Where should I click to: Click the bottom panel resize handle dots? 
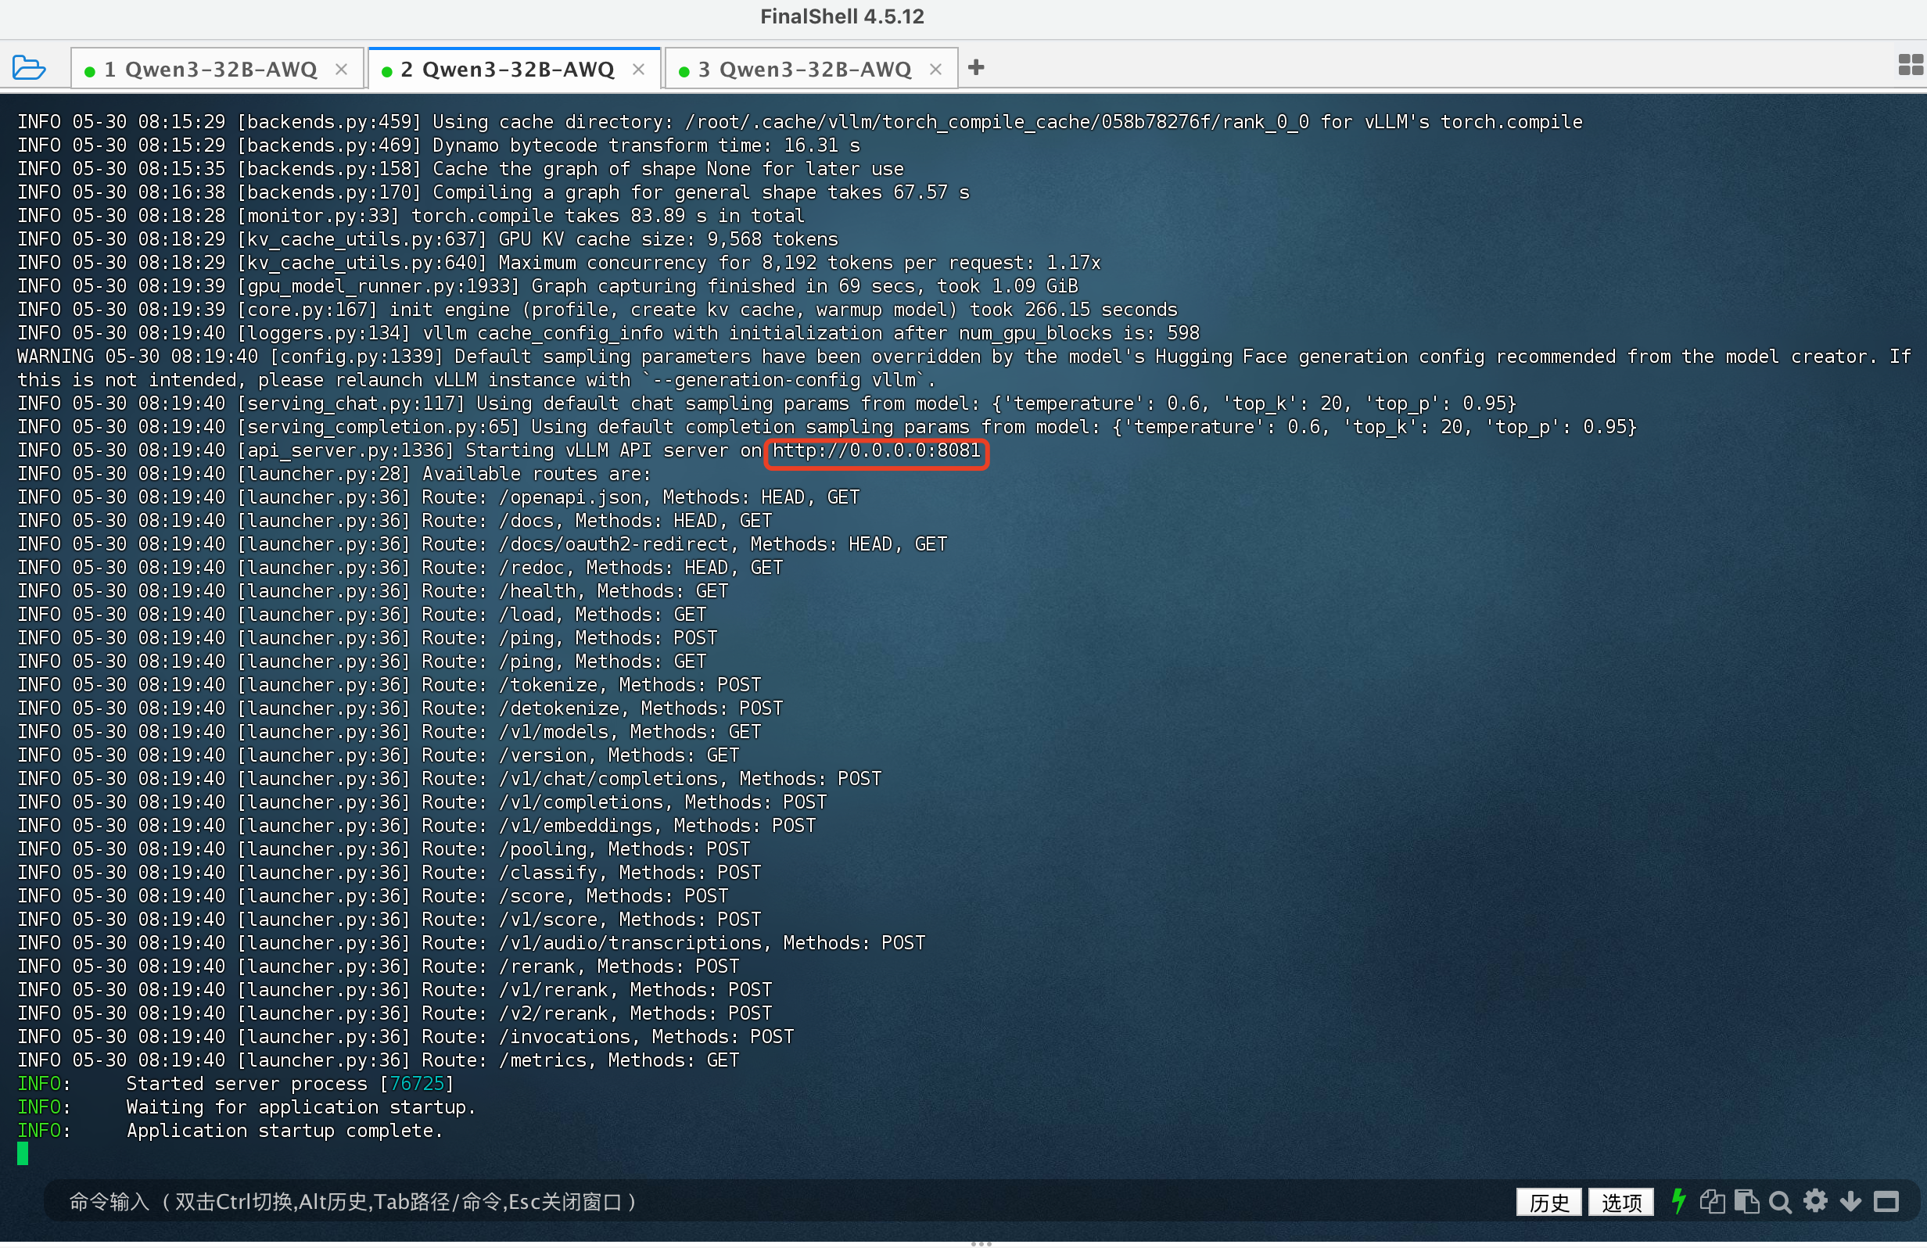[x=981, y=1243]
